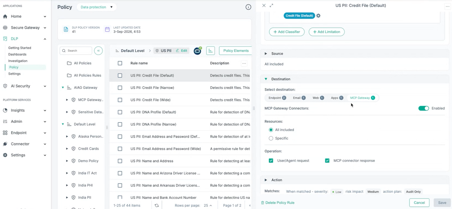Check US PII: Credit File (Default) row
Screen dimensions: 452x209
click(x=120, y=76)
